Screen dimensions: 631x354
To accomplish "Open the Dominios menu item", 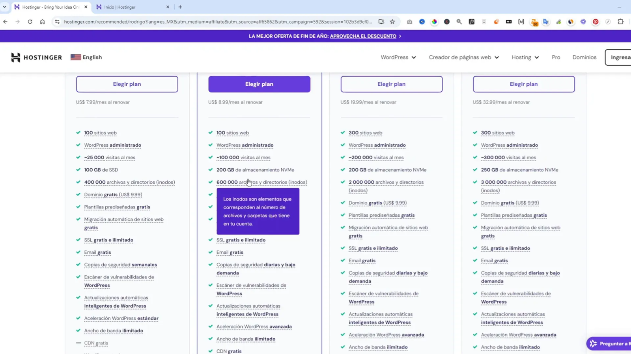I will (x=584, y=57).
